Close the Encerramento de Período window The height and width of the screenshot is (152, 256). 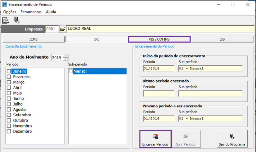(248, 5)
